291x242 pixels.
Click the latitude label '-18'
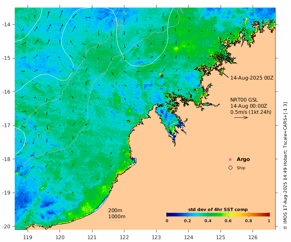click(x=6, y=159)
